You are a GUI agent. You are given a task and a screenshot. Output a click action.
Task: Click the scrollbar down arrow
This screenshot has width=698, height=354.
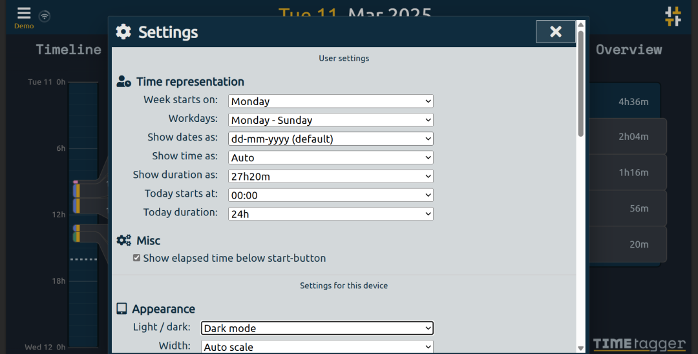pos(580,348)
